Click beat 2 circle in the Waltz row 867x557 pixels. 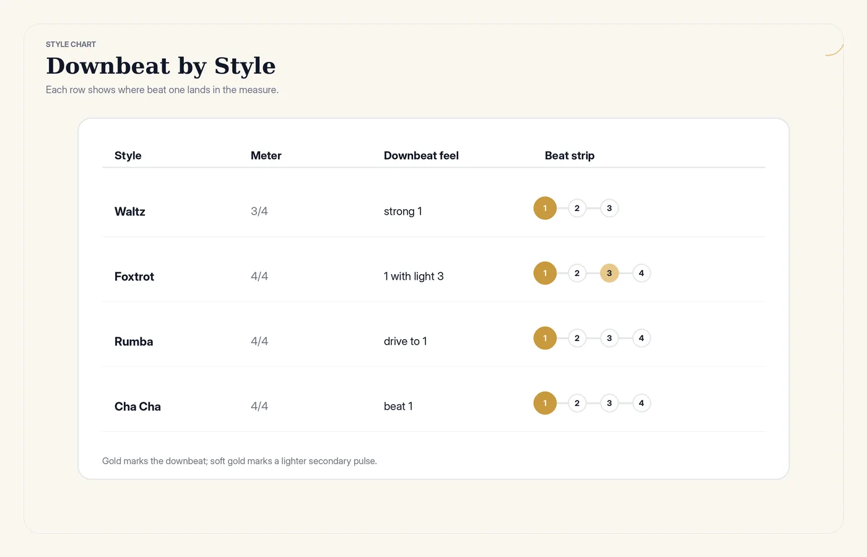pyautogui.click(x=577, y=208)
